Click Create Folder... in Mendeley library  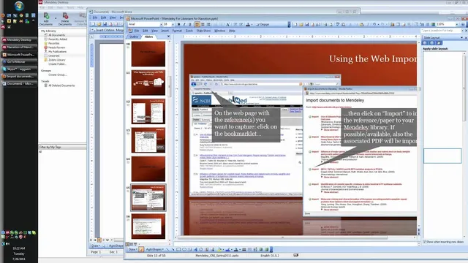point(57,64)
